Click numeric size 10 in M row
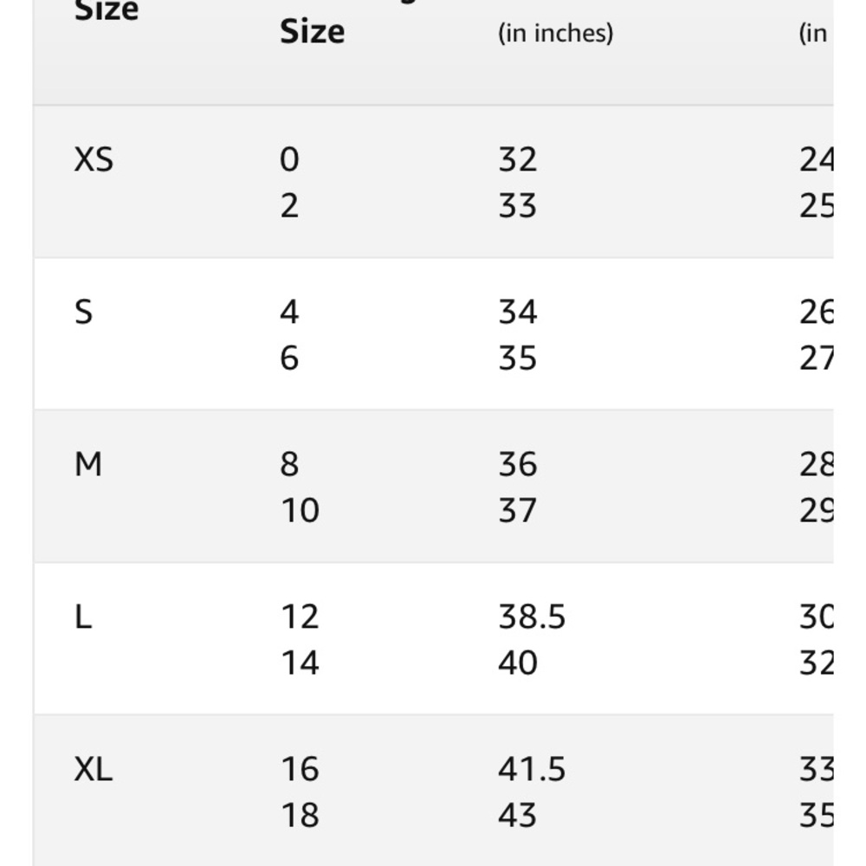866x866 pixels. 300,511
